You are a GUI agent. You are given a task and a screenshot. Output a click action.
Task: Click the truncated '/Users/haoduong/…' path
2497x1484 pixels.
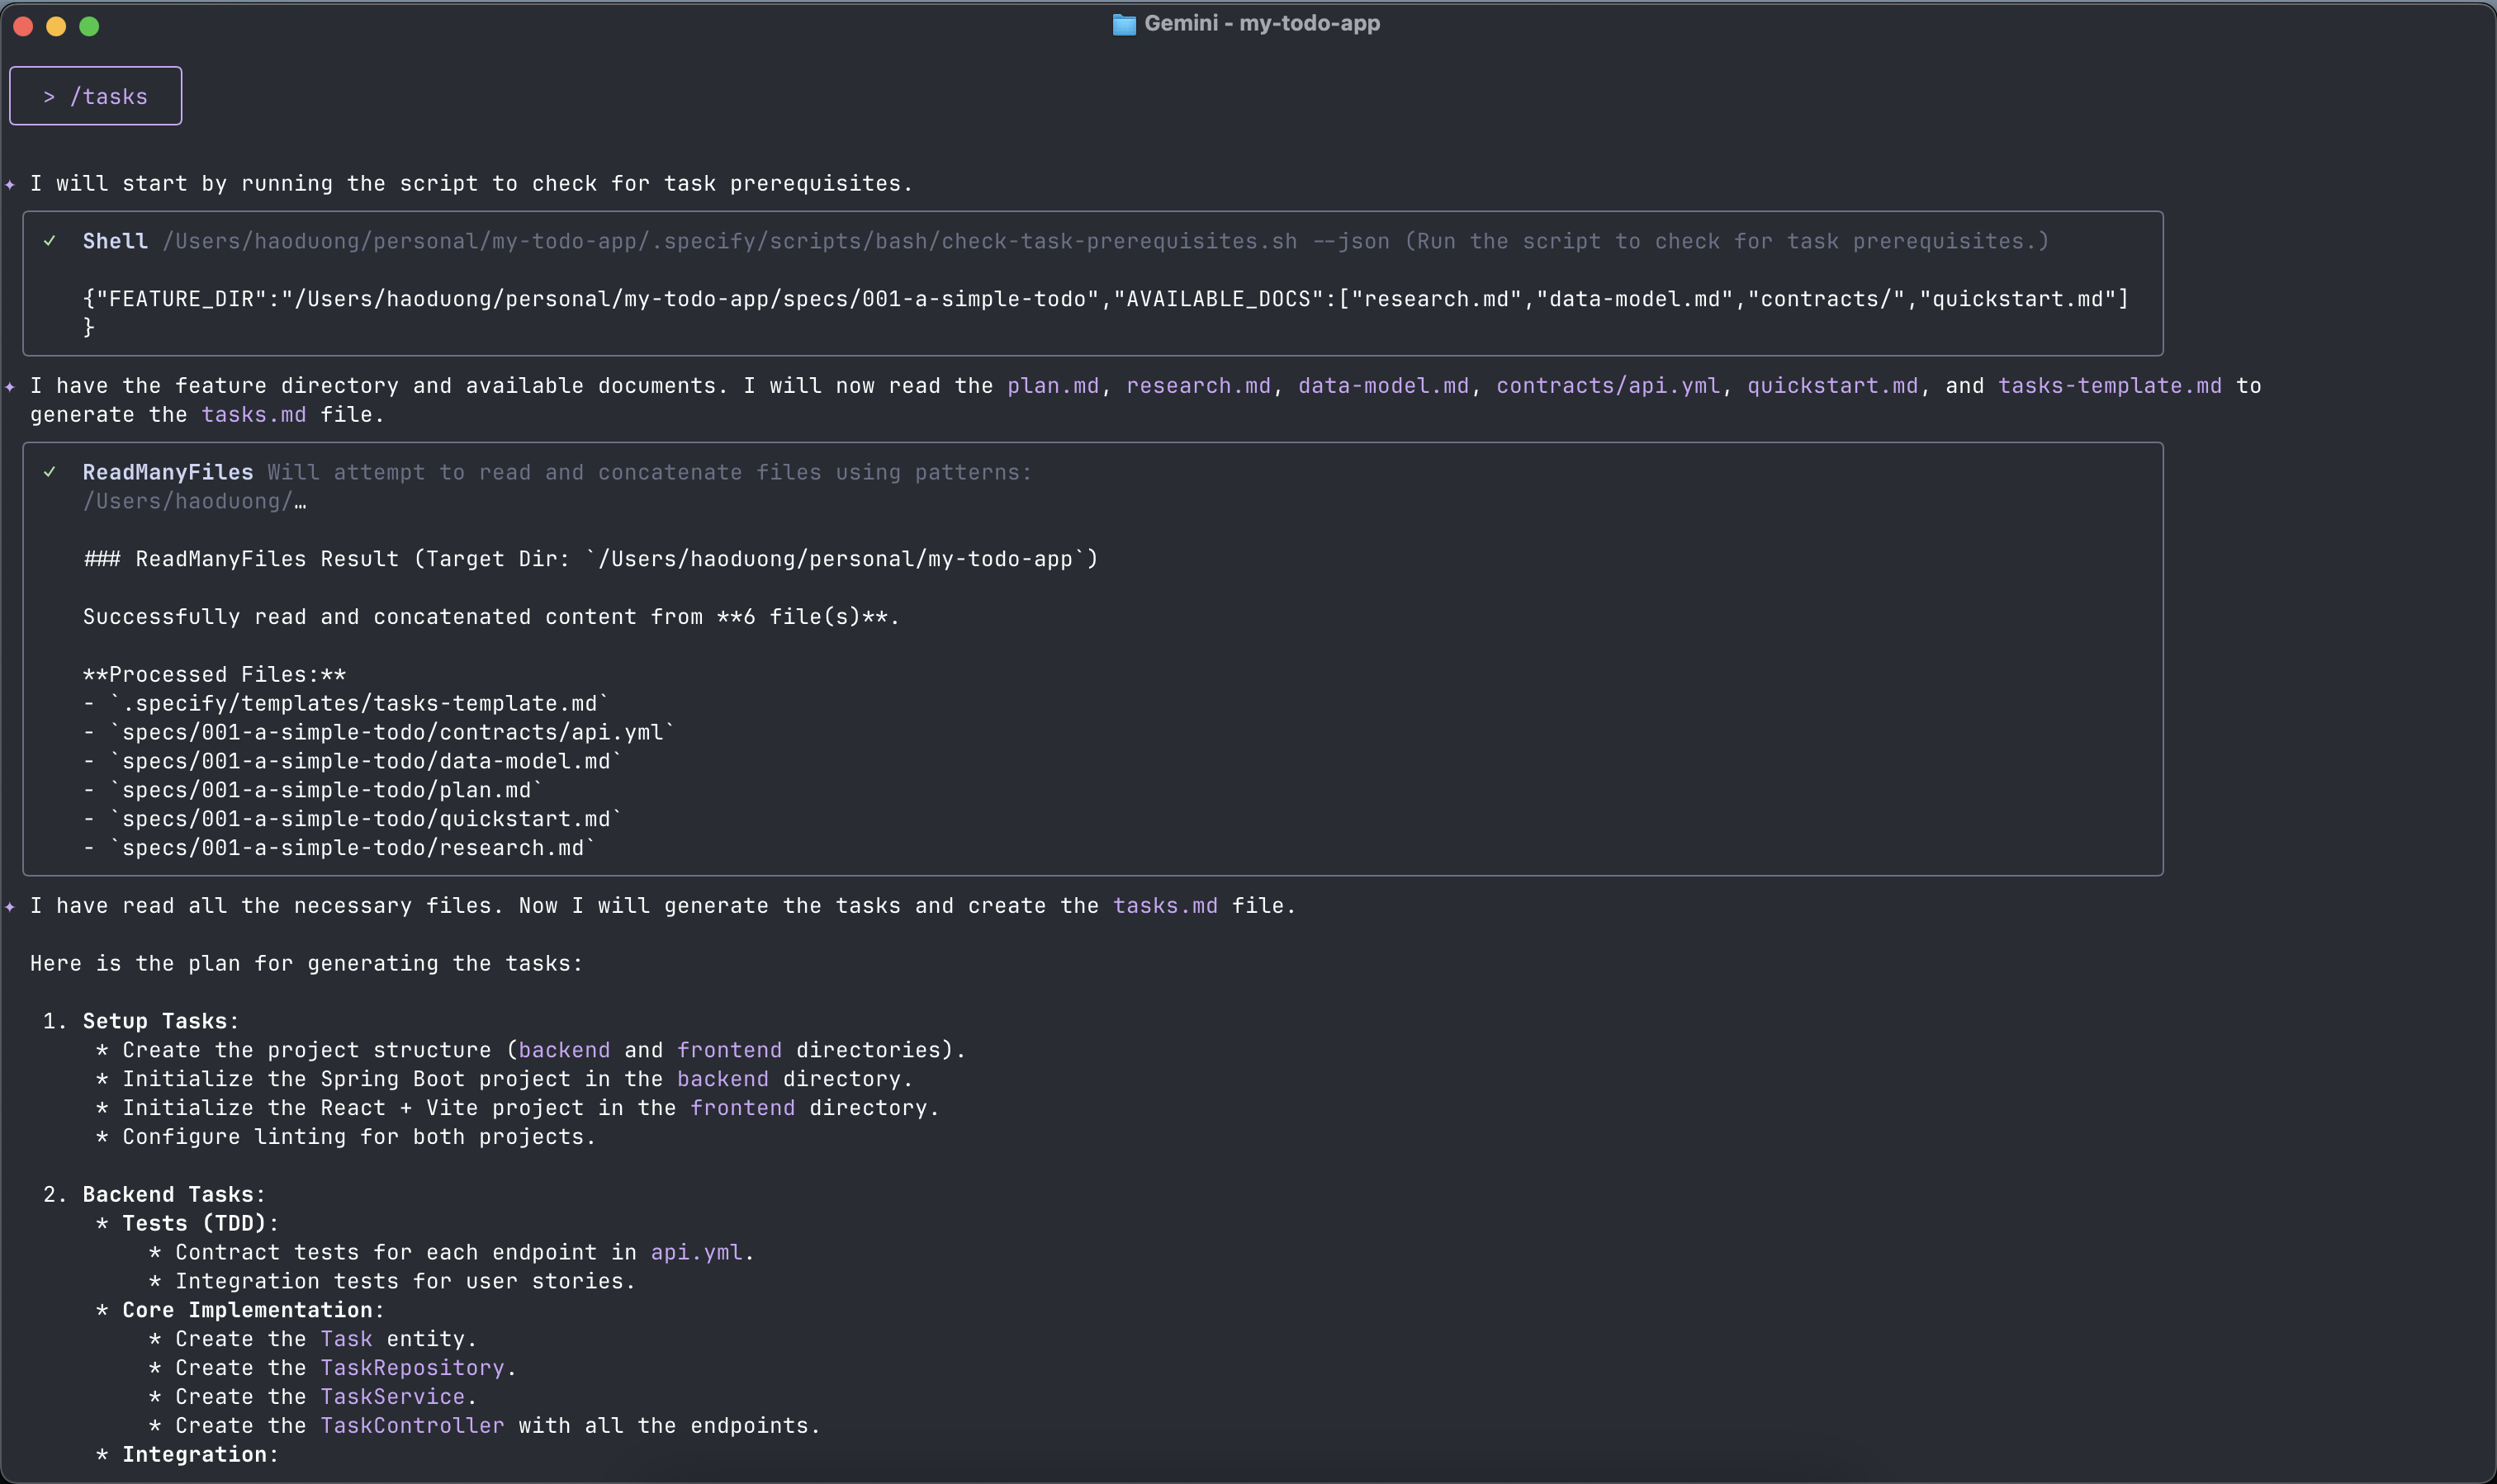point(194,501)
